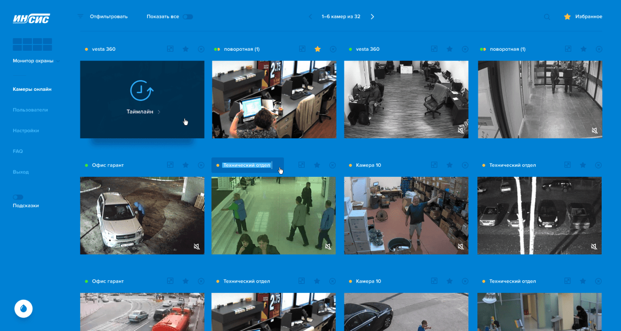621x331 pixels.
Task: Remove the Офис гарант street traffic camera tile
Action: [201, 281]
